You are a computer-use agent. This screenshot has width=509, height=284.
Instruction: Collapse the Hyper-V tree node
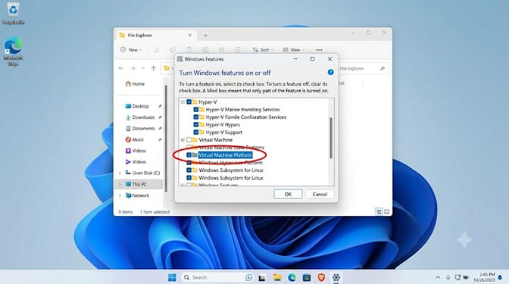tap(183, 102)
